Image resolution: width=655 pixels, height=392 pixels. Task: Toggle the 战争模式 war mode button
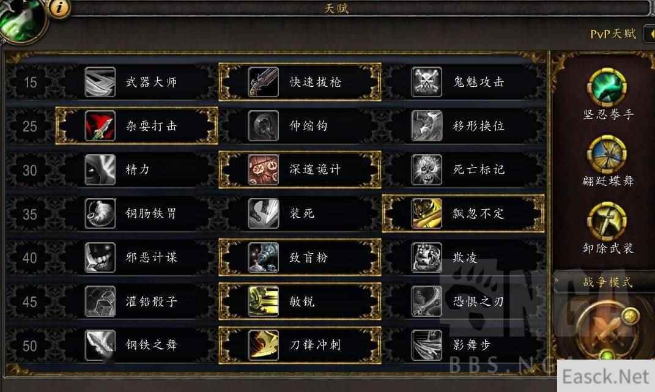608,330
